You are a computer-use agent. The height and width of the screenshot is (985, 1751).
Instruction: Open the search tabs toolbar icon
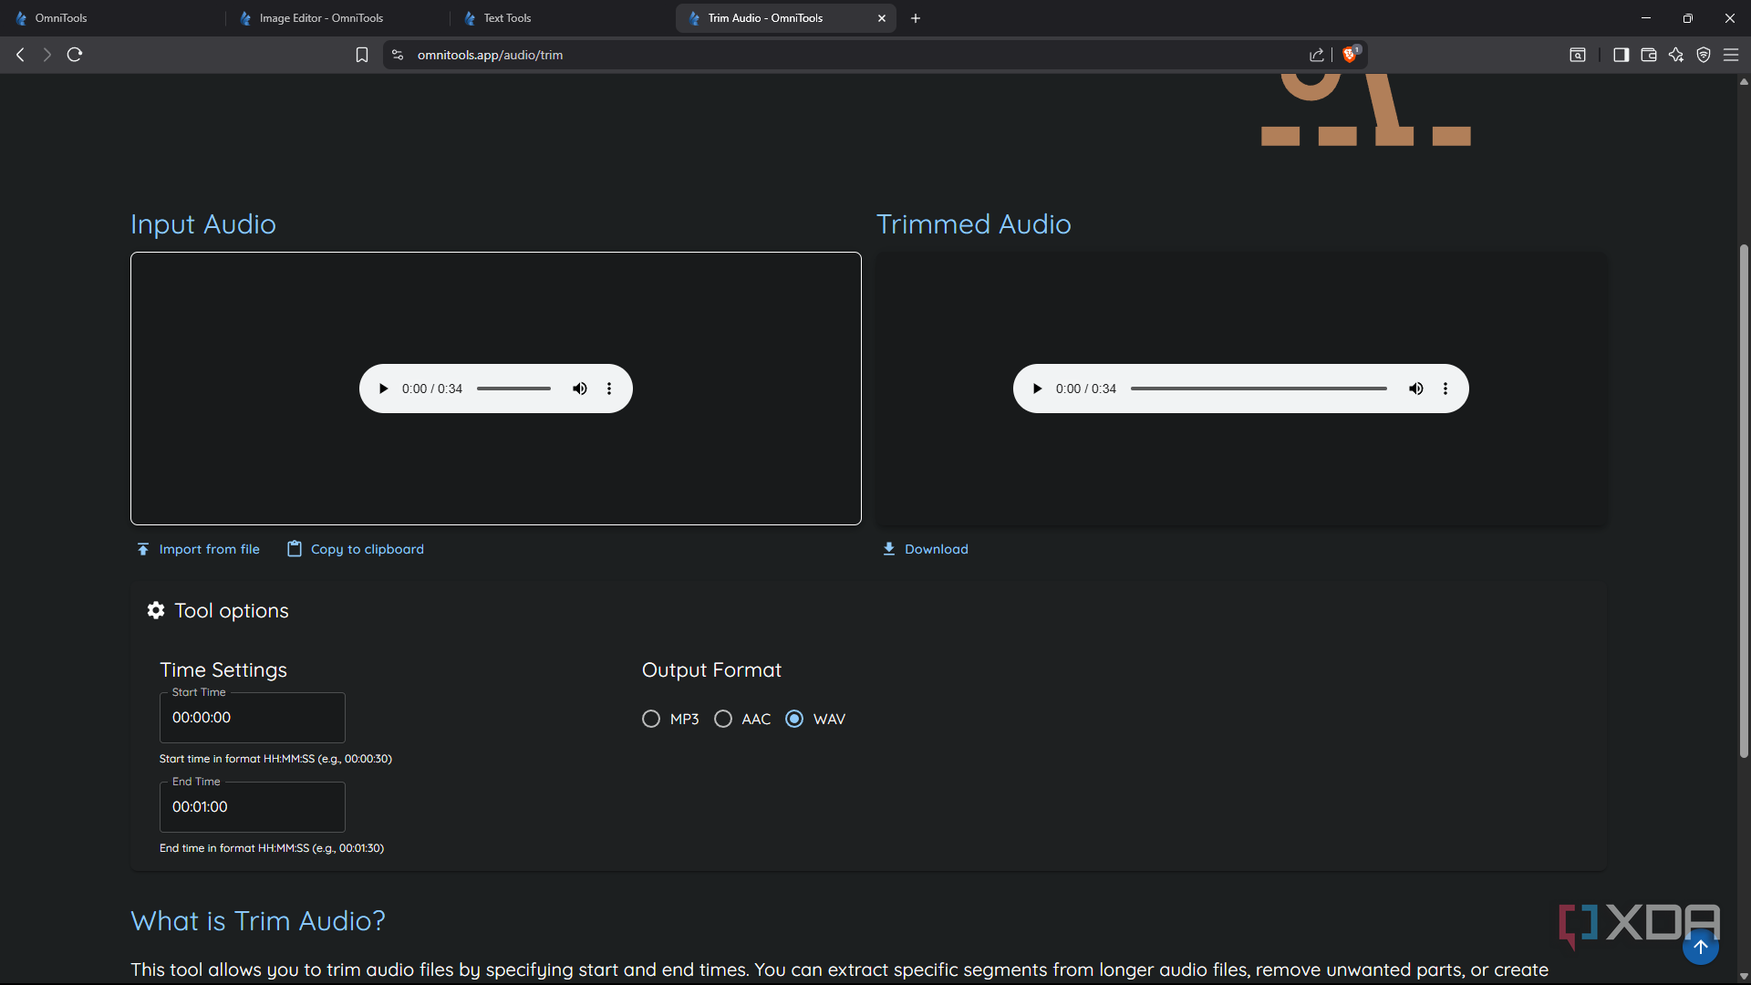tap(1578, 55)
